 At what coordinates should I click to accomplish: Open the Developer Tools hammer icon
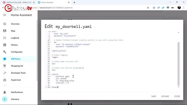tap(5, 73)
